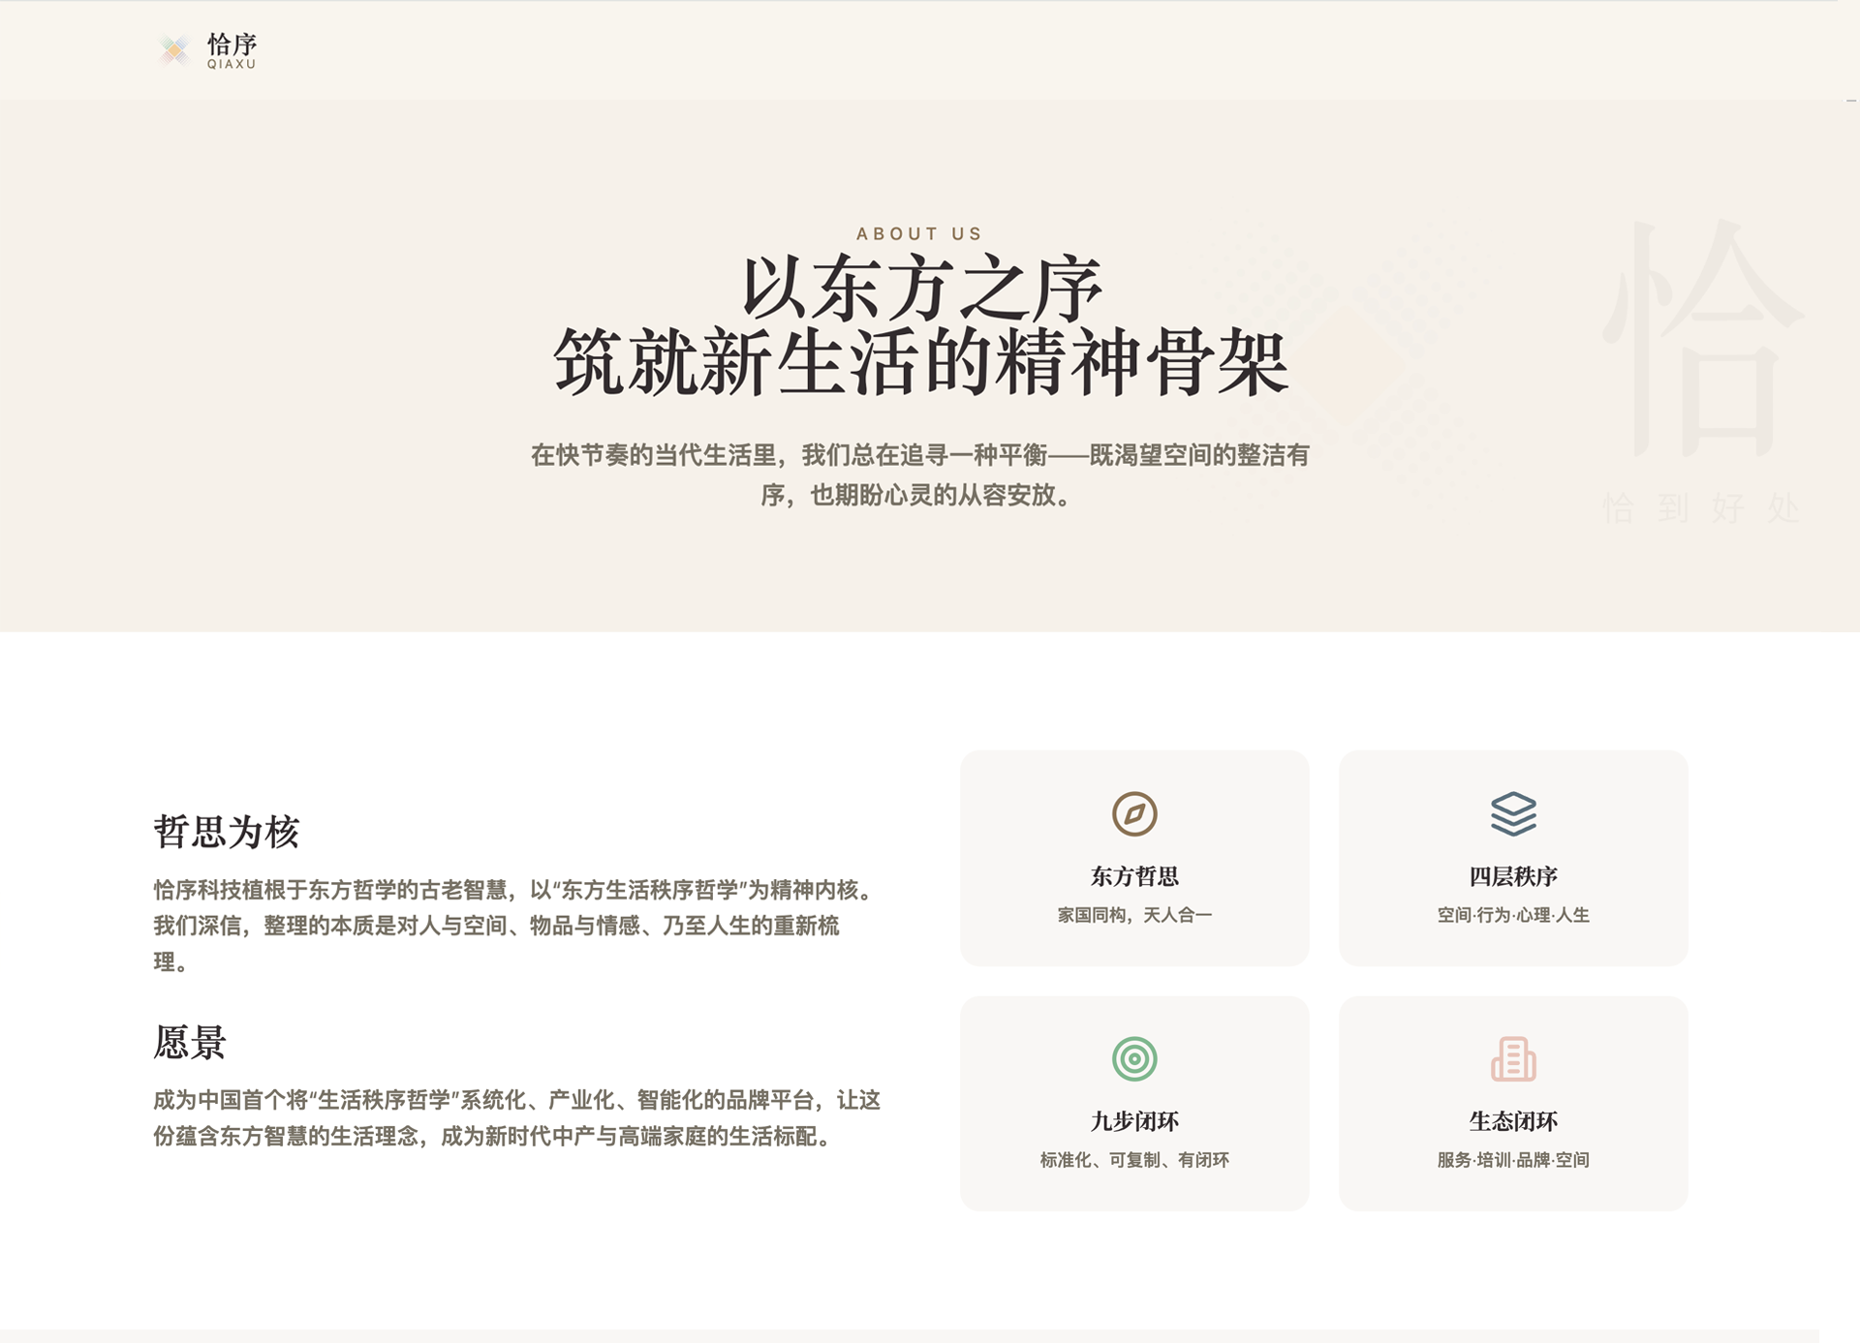This screenshot has height=1343, width=1860.
Task: Click the compass icon on 东方哲思 card
Action: [1133, 813]
